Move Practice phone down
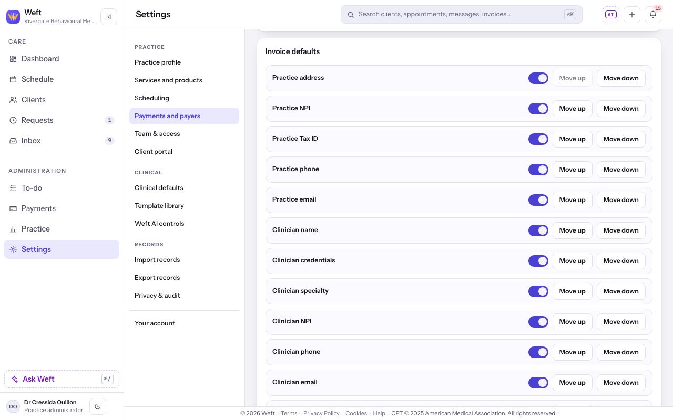 pos(621,170)
